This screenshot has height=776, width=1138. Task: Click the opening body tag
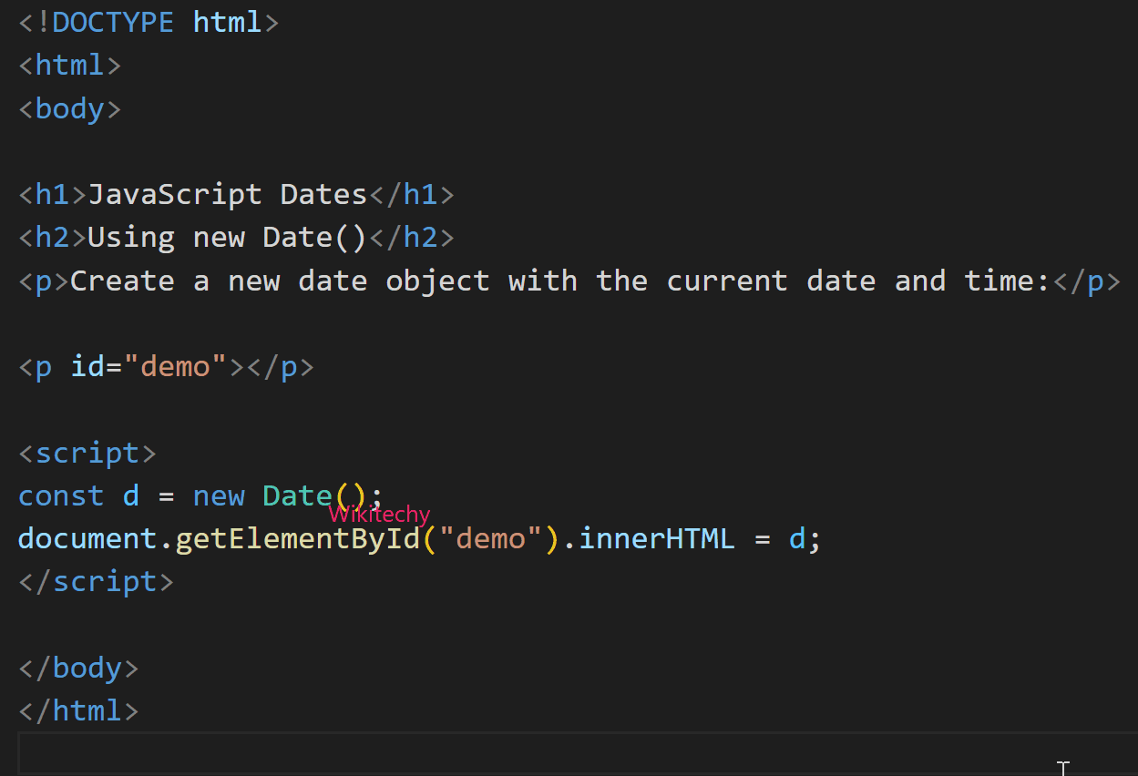69,108
